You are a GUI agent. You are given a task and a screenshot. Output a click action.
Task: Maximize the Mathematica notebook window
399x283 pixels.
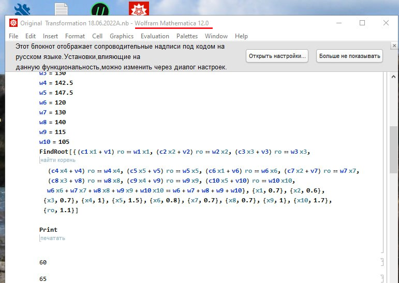[362, 23]
